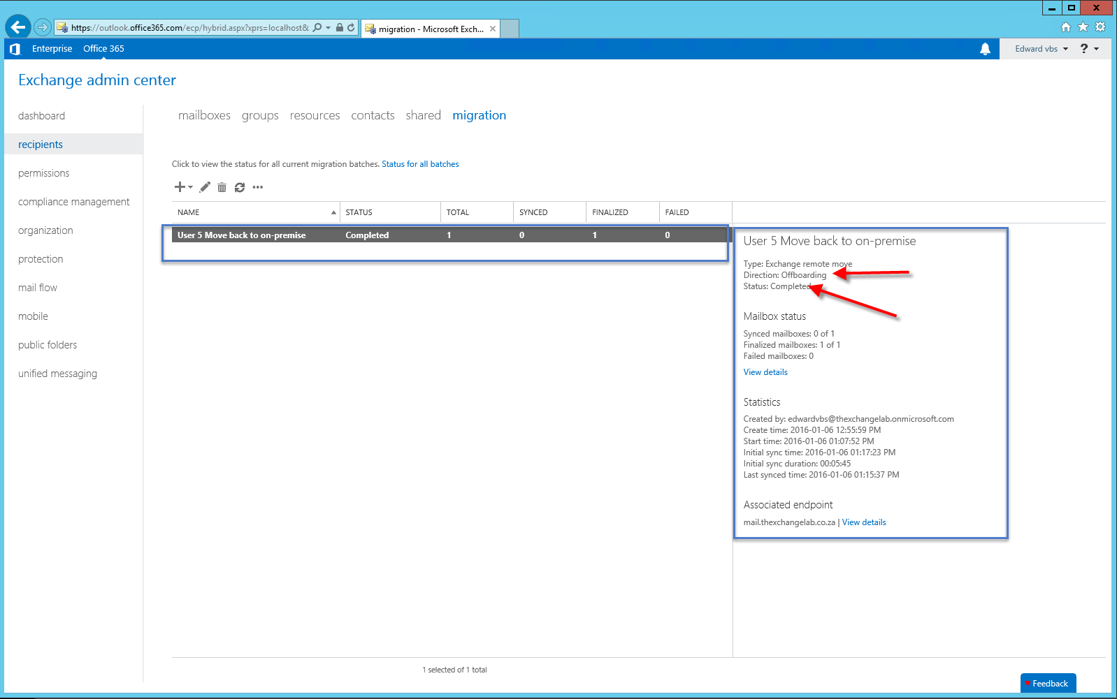Open the More options ellipsis icon
Screen dimensions: 1117x699
pos(258,187)
